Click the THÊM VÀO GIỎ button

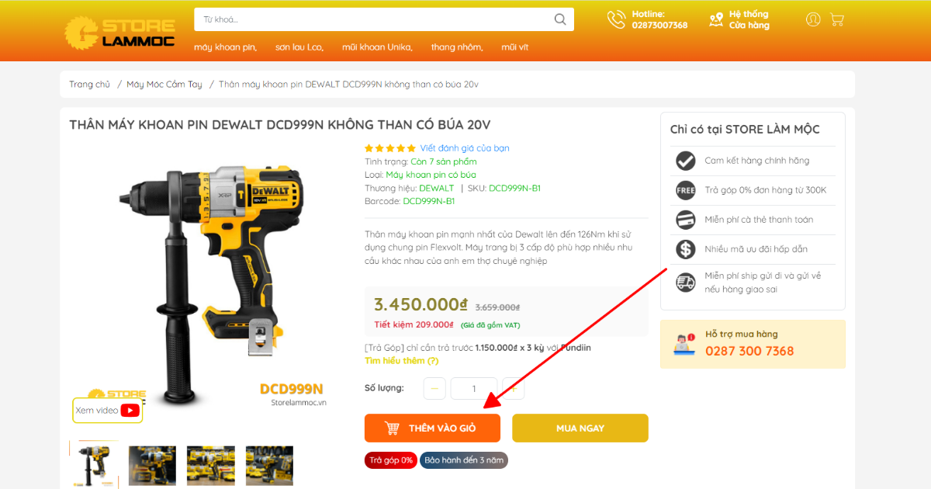click(x=432, y=428)
